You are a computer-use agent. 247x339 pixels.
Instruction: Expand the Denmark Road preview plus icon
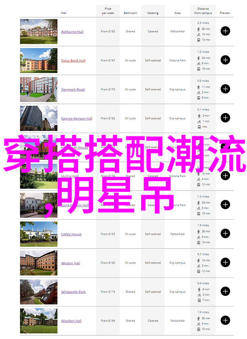225,89
